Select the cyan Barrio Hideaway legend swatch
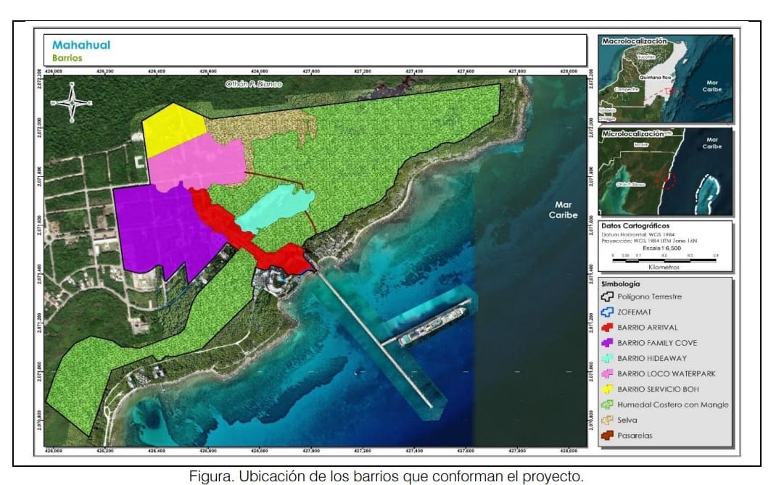 point(607,358)
